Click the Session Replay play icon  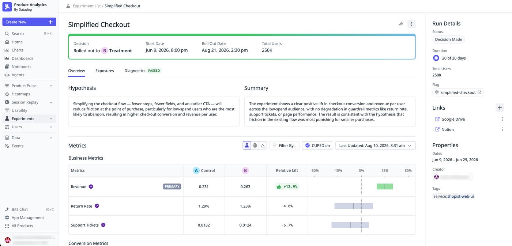[7, 102]
